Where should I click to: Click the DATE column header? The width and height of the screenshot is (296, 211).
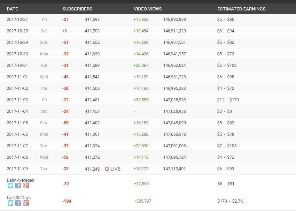(x=12, y=9)
